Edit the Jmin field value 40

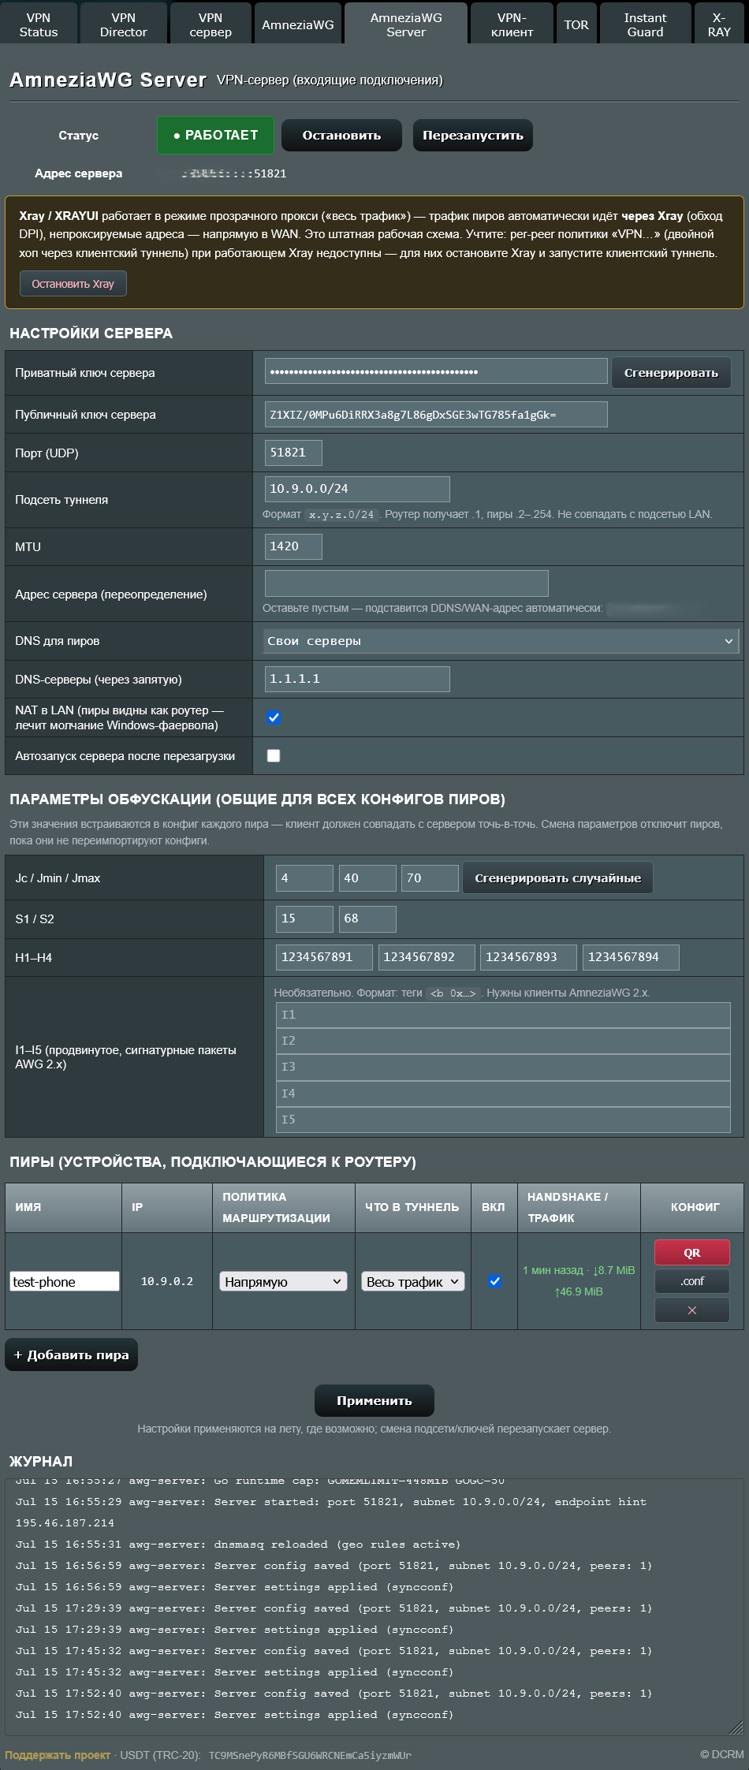click(367, 878)
